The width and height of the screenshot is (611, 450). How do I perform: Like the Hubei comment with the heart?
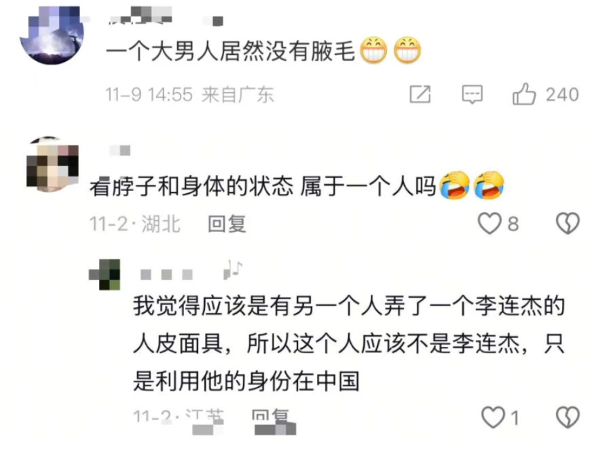tap(489, 224)
